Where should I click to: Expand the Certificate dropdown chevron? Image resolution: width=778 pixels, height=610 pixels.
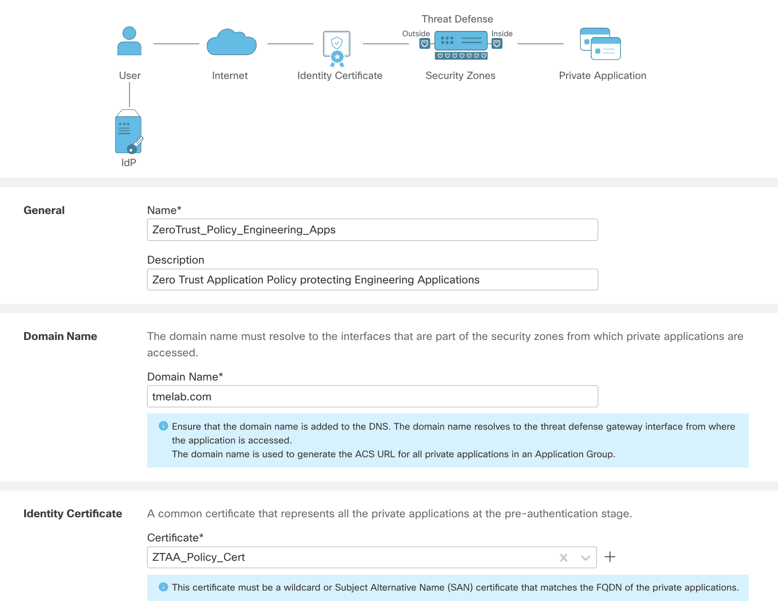[585, 558]
